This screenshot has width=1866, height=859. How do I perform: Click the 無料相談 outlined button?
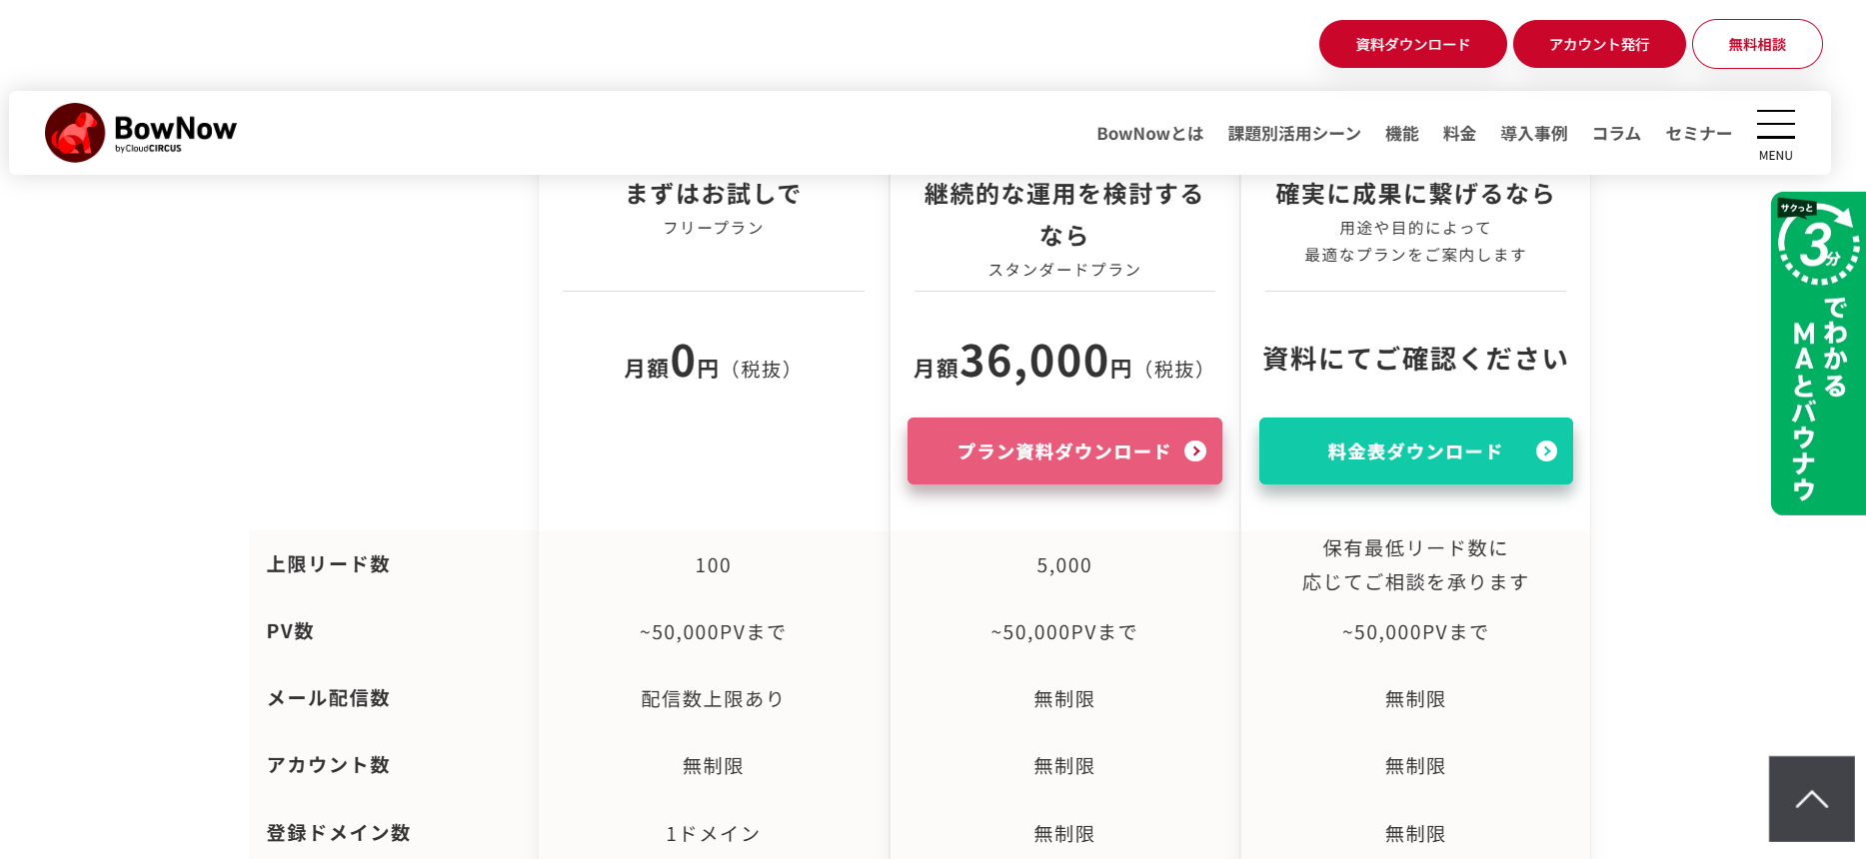tap(1757, 44)
